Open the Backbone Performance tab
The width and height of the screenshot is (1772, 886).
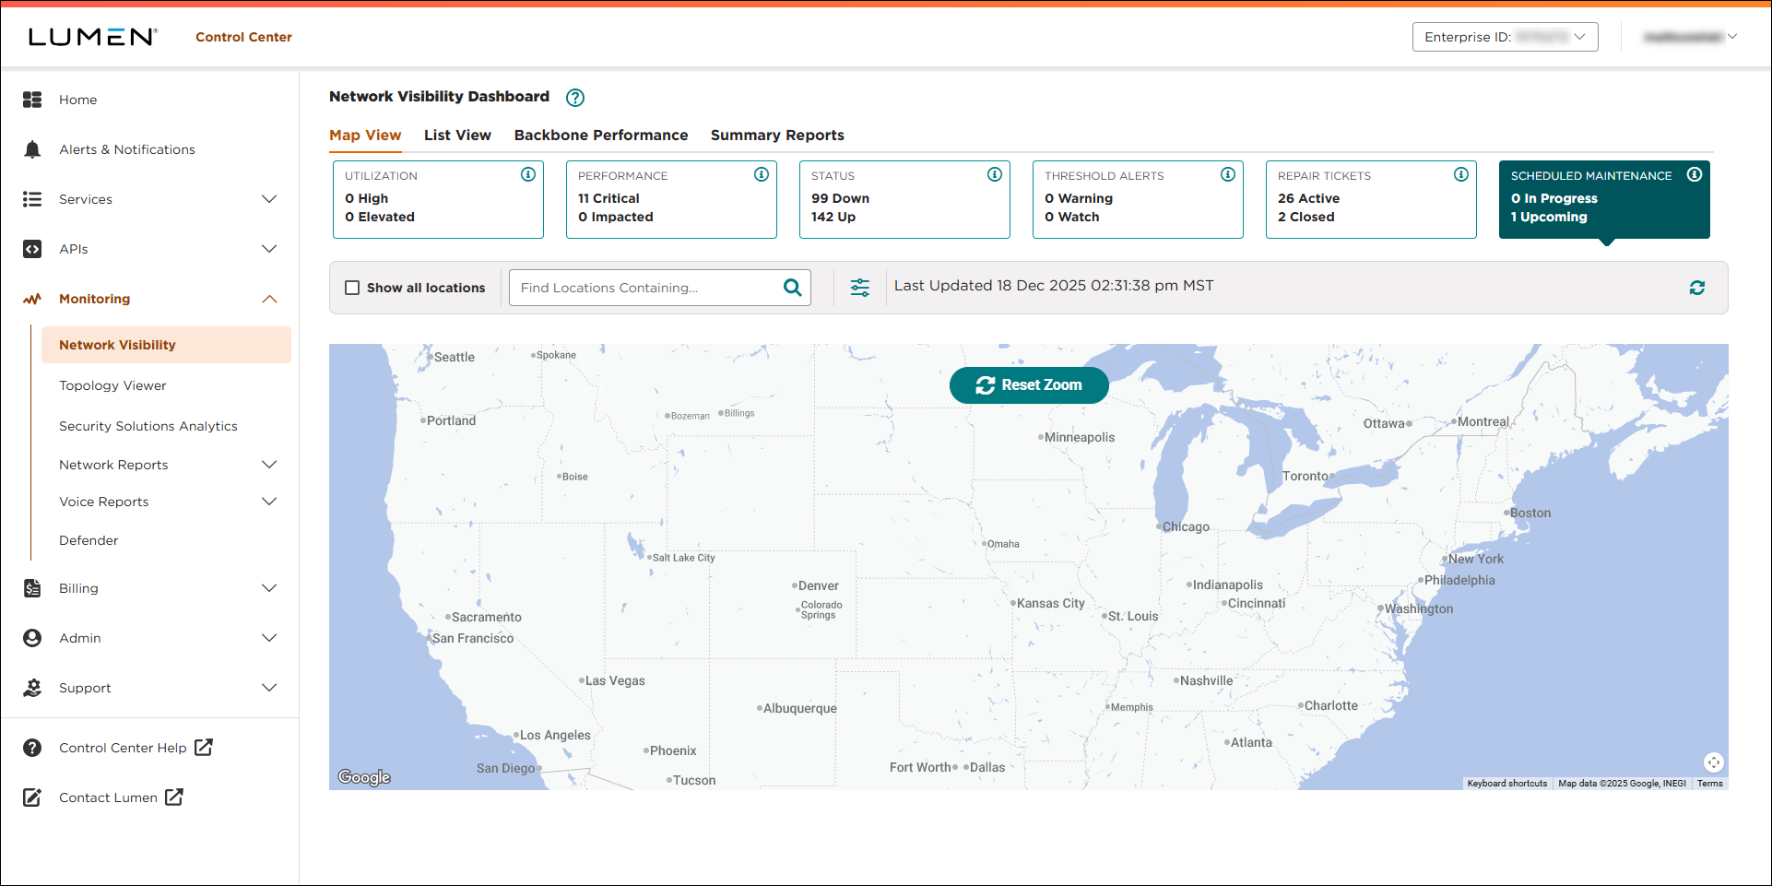tap(601, 135)
